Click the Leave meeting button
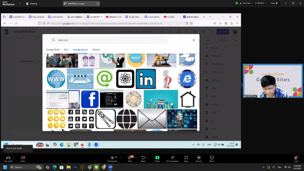304x171 pixels. pos(296,158)
